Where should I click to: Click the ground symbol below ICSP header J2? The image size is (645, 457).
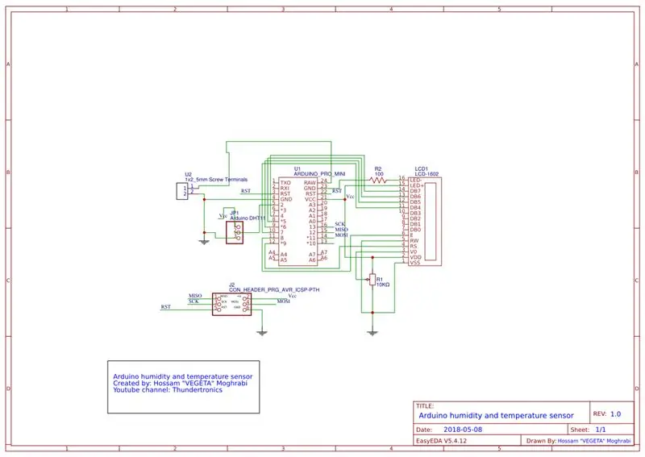tap(261, 333)
